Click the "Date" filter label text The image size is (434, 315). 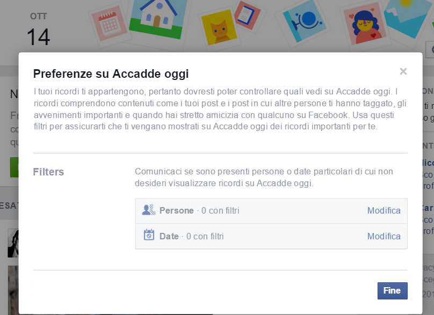coord(169,236)
